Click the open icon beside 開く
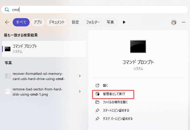 pos(97,85)
